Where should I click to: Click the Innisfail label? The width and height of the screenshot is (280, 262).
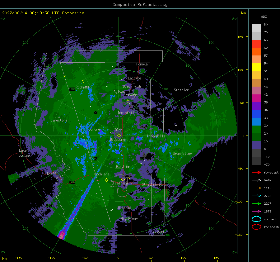click(126, 113)
